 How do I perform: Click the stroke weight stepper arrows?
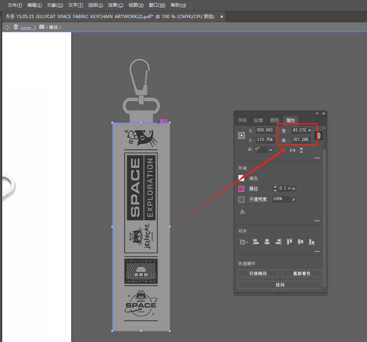pyautogui.click(x=275, y=189)
